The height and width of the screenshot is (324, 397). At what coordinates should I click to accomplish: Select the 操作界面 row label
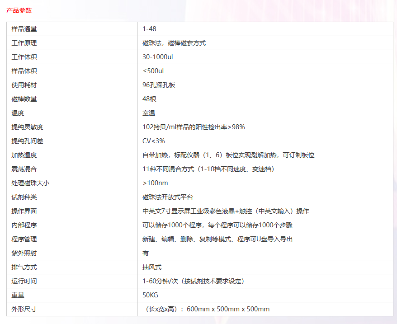coord(24,211)
